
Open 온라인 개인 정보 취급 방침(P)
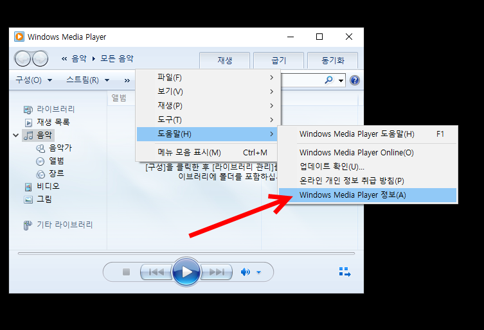tap(367, 180)
